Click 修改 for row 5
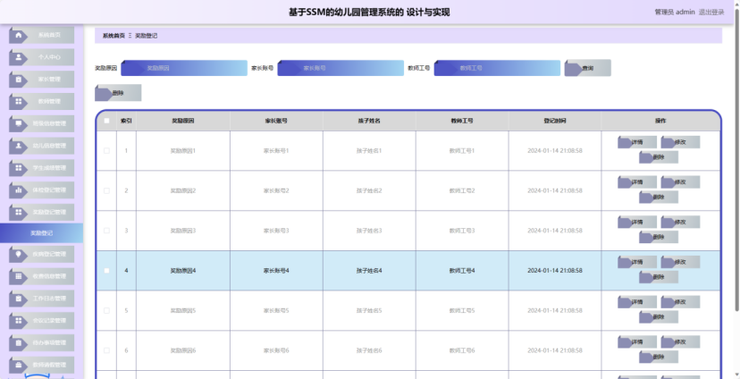The width and height of the screenshot is (740, 379). [x=680, y=302]
